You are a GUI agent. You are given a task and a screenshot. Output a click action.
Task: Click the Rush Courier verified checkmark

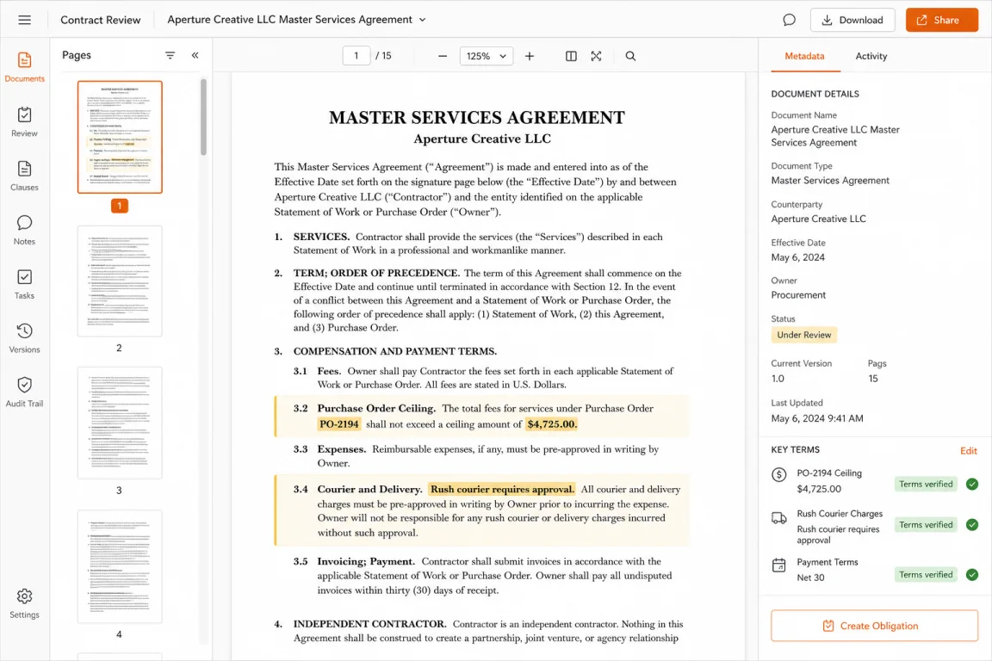click(971, 524)
